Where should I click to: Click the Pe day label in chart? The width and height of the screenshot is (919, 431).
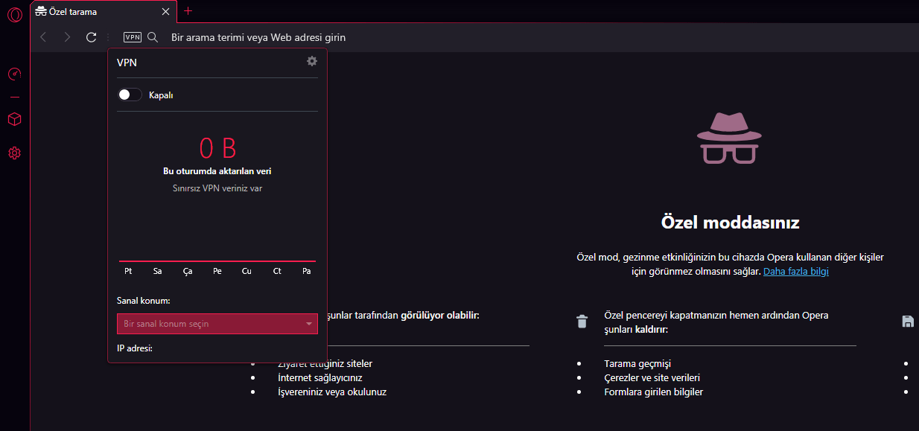[x=217, y=271]
